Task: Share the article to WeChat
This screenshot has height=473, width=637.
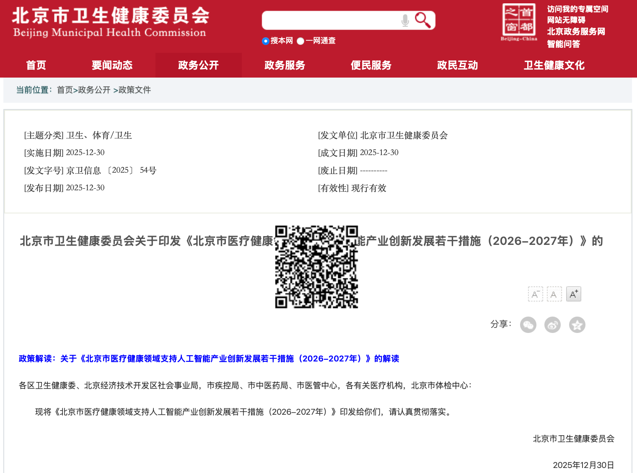Action: pos(528,325)
